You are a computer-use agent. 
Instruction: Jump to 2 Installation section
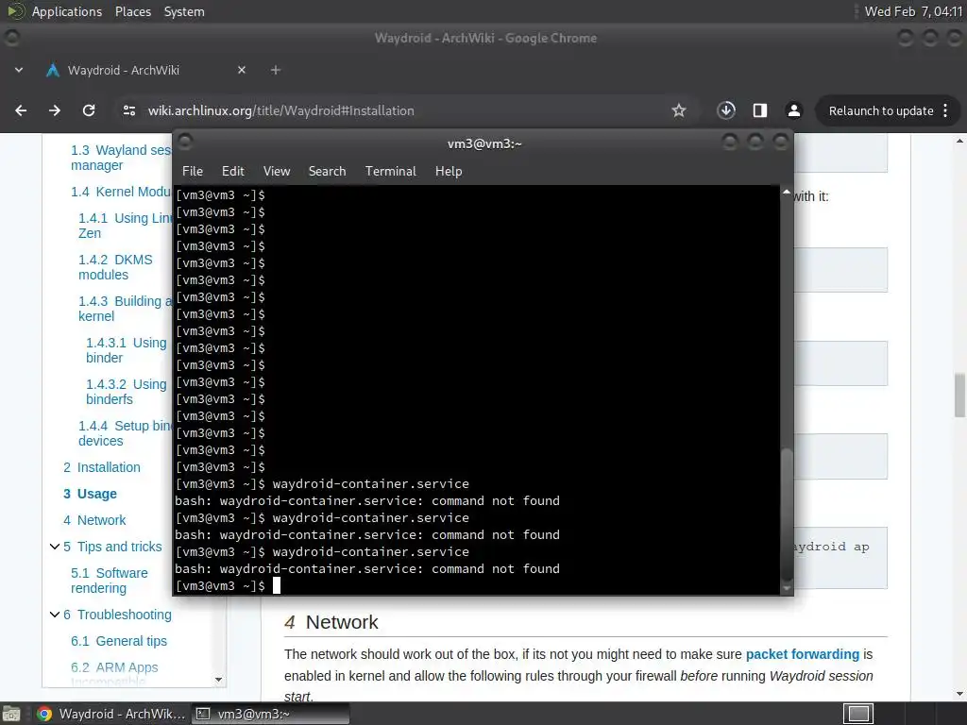[102, 467]
